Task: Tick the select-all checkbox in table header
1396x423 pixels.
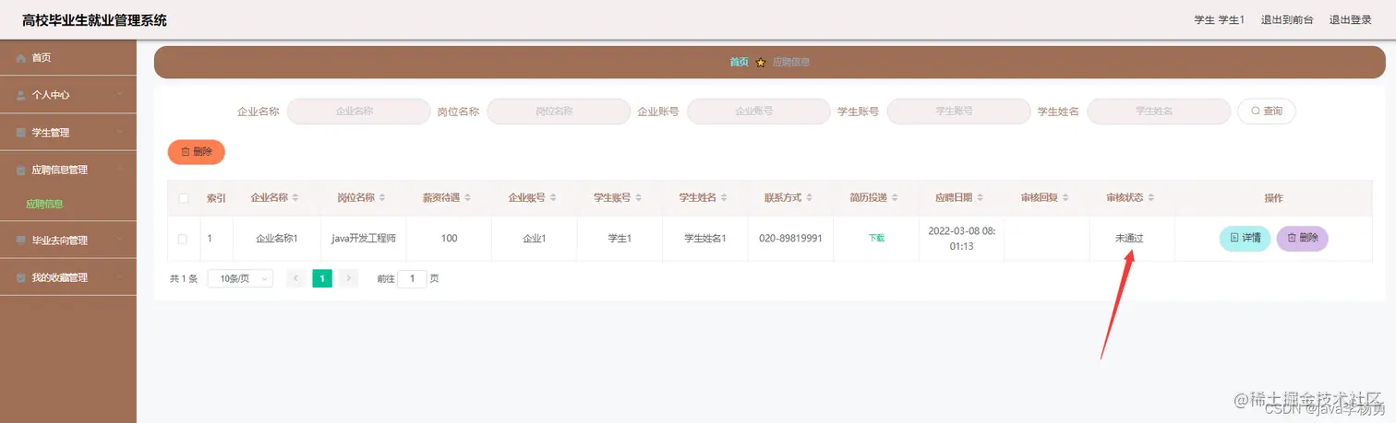Action: (x=183, y=198)
